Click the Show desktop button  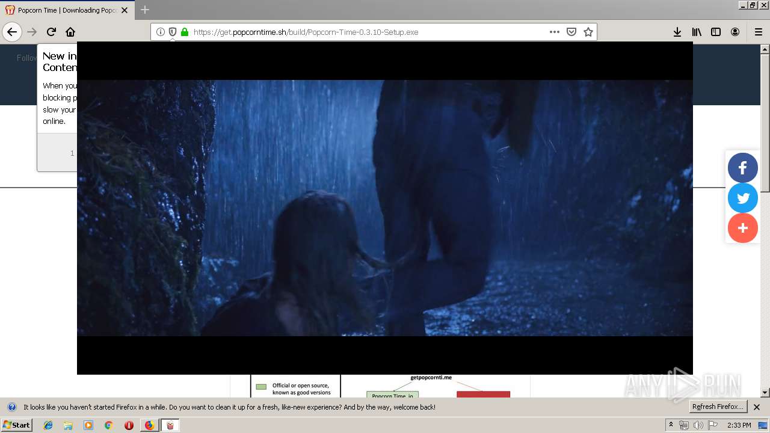763,425
